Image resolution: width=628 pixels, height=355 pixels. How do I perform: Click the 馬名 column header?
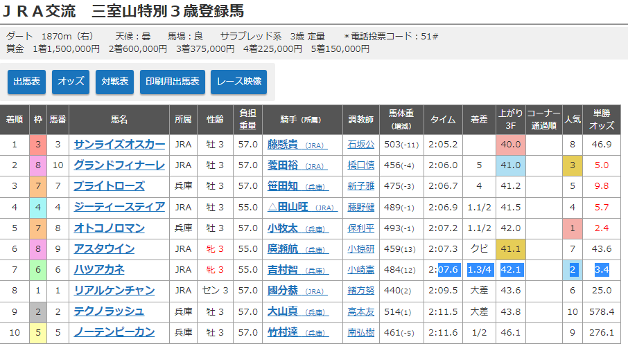pos(119,120)
